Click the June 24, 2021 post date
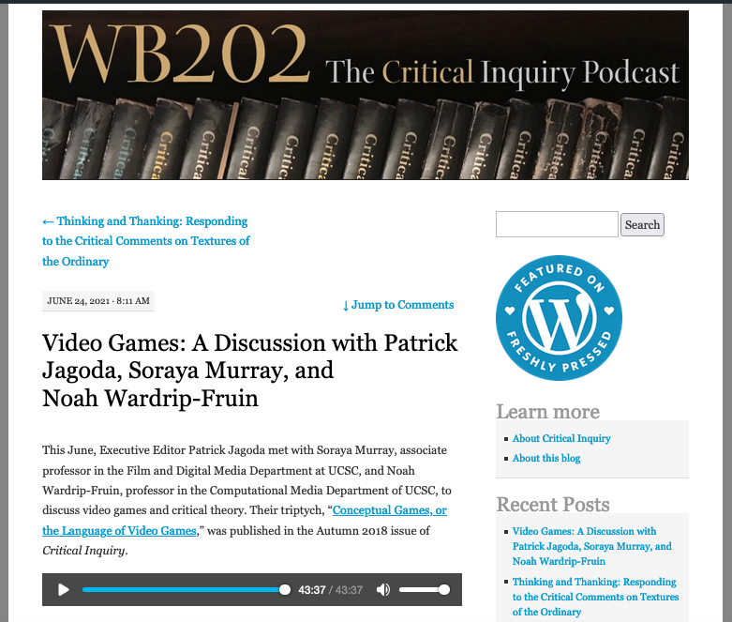This screenshot has width=732, height=622. coord(97,301)
